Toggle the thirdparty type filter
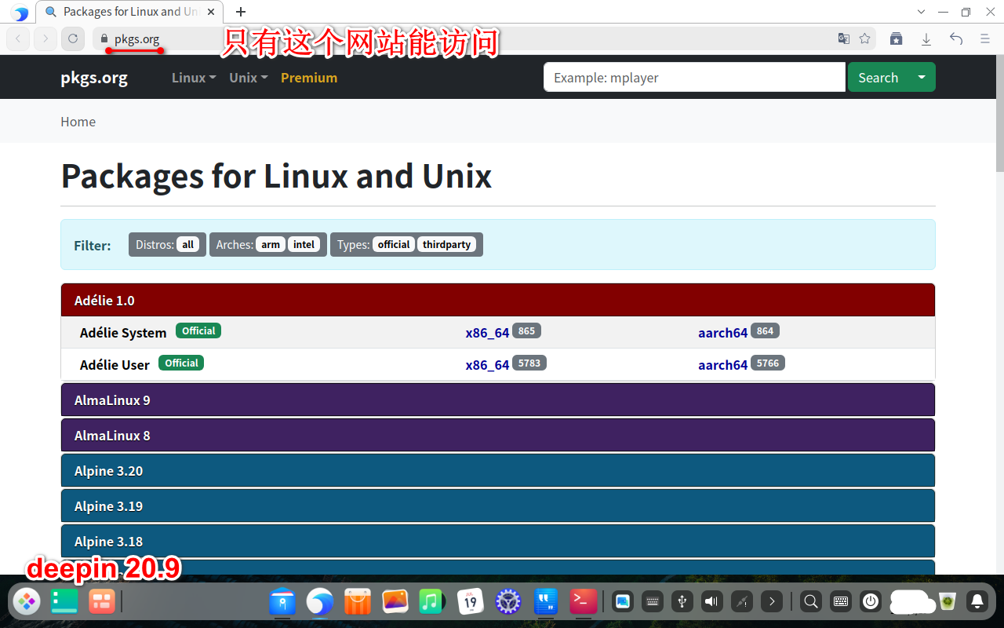1004x628 pixels. click(446, 244)
